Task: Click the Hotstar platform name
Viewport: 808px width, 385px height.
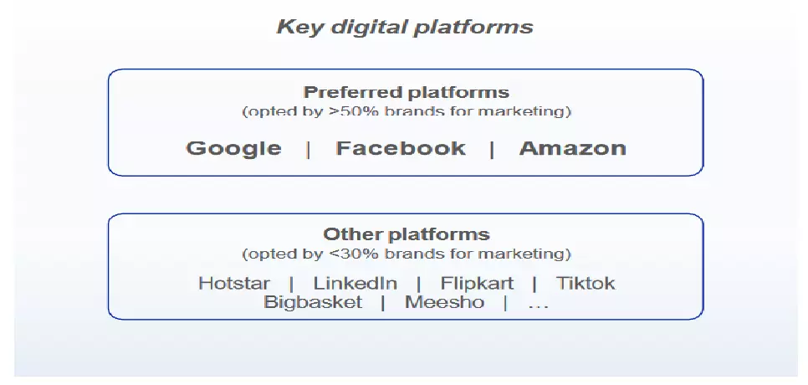Action: (234, 283)
